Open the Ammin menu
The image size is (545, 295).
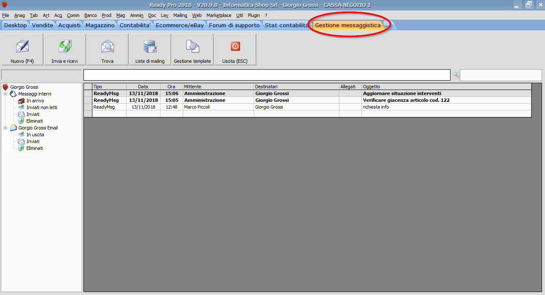137,15
